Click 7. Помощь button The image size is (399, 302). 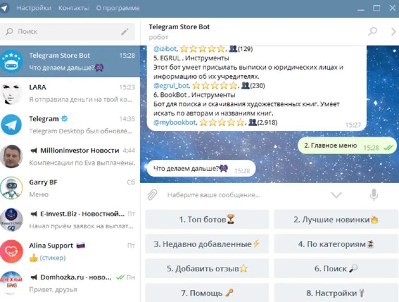coord(207,293)
